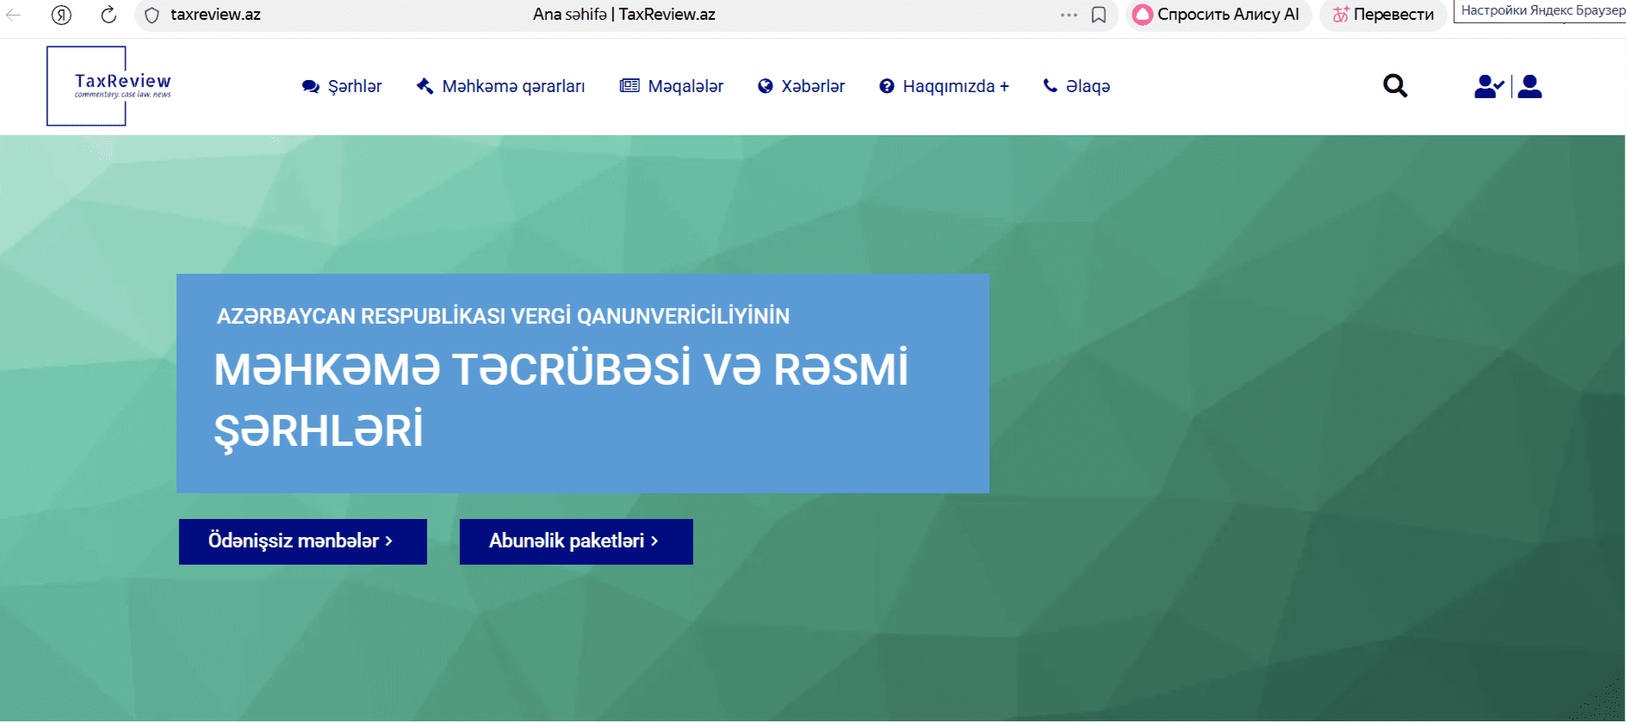The image size is (1626, 723).
Task: Open the Şərhlər menu item
Action: (342, 86)
